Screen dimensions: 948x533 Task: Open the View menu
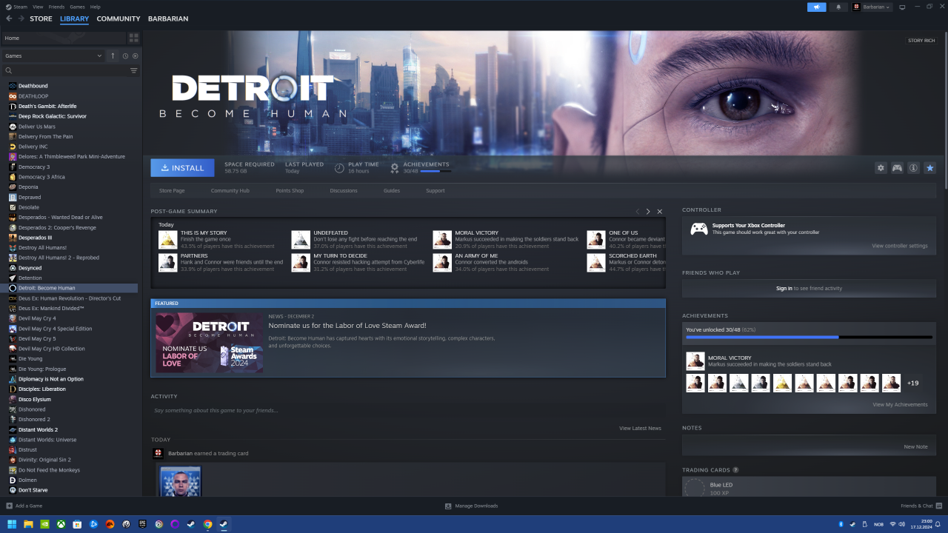[38, 7]
